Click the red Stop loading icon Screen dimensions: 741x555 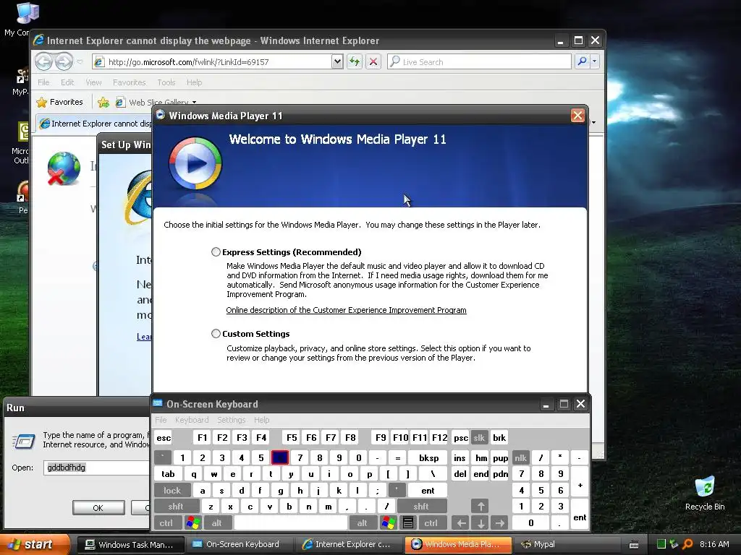(x=373, y=61)
